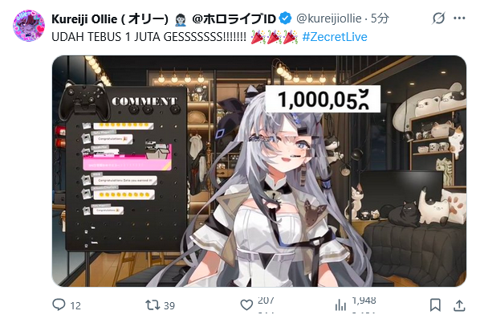Open the 5分 timestamp permalink
The width and height of the screenshot is (480, 323).
click(380, 18)
